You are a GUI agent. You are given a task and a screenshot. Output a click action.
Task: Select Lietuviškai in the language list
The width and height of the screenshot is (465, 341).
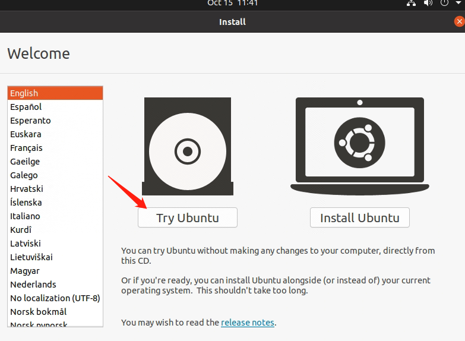click(55, 257)
